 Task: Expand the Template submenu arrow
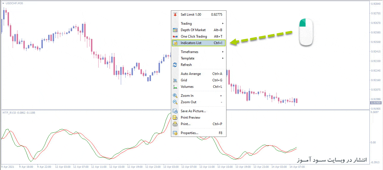[223, 58]
